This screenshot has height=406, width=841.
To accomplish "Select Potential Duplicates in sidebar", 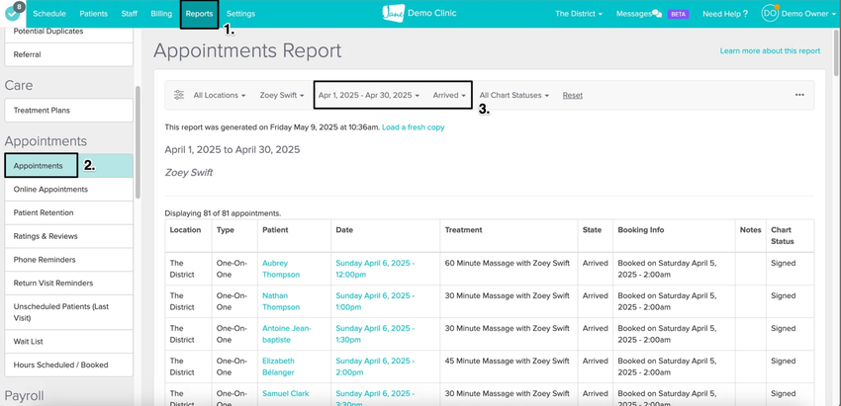I will [x=68, y=34].
